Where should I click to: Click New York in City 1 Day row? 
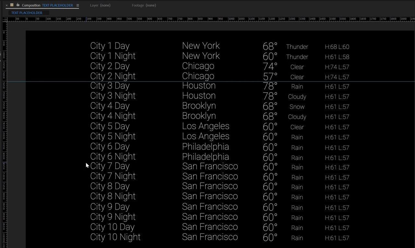(201, 46)
